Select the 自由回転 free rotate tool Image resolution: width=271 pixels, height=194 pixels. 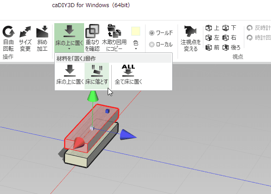coord(8,38)
